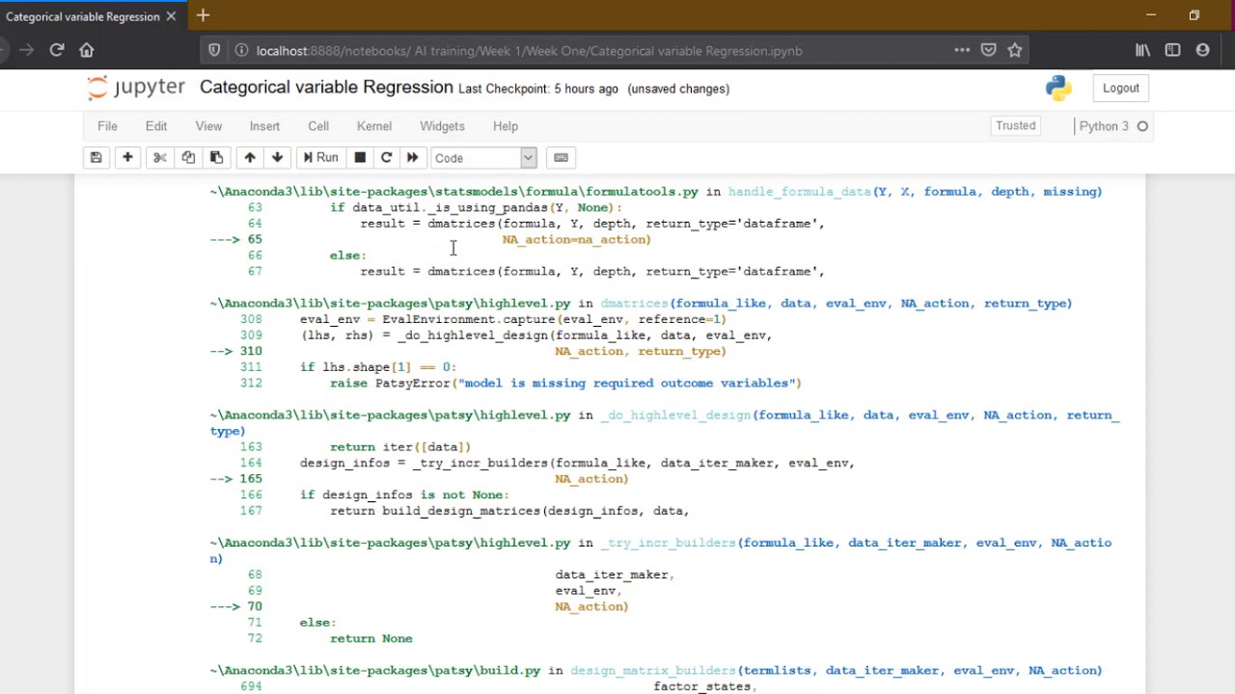
Task: Click the handle_formula_data function name
Action: pyautogui.click(x=800, y=192)
